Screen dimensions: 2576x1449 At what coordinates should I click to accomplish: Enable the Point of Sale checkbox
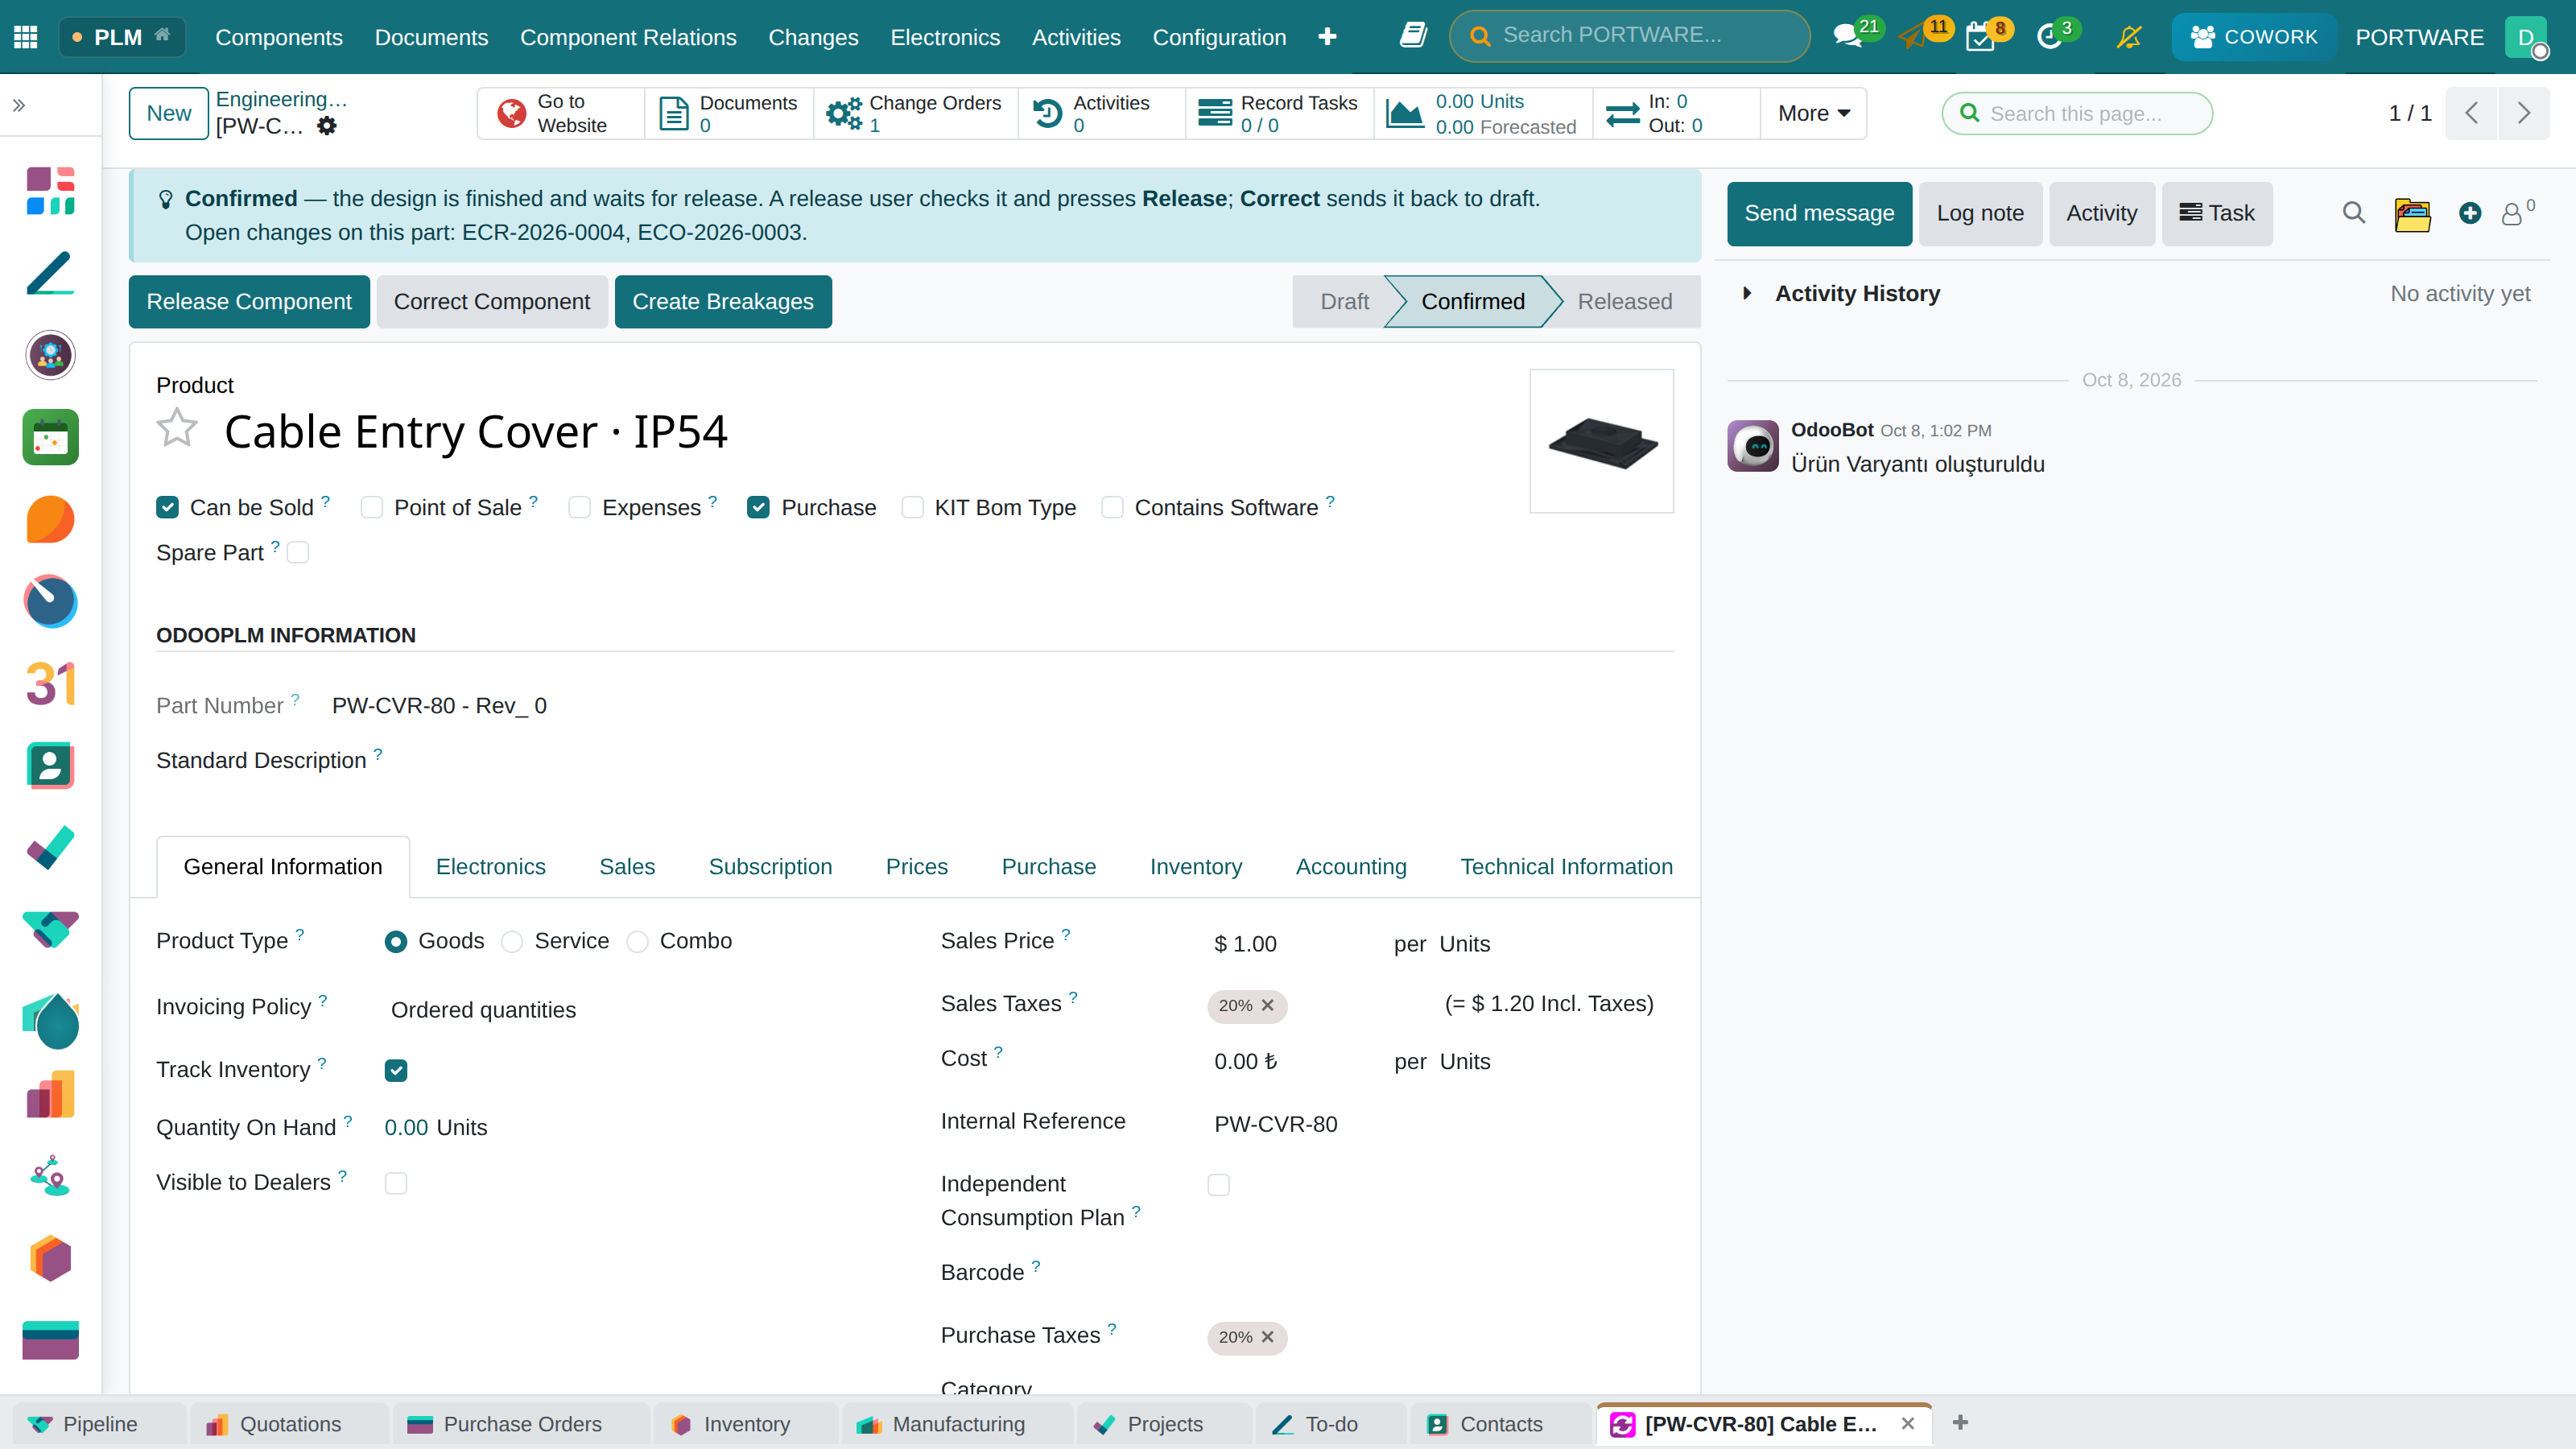pos(371,508)
